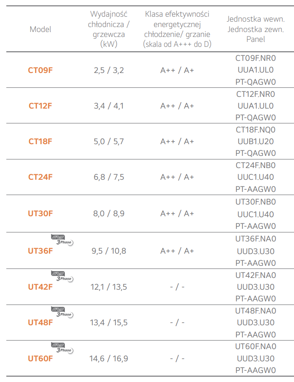Click the UUB1.U20 outdoor unit code
This screenshot has height=382, width=294.
coord(256,141)
